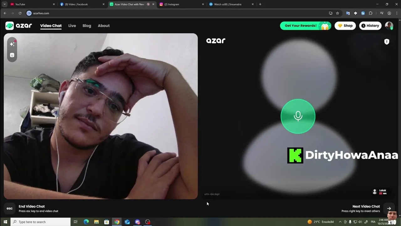This screenshot has width=401, height=226.
Task: Click the tab recording indicator on Azar tab
Action: click(x=148, y=4)
